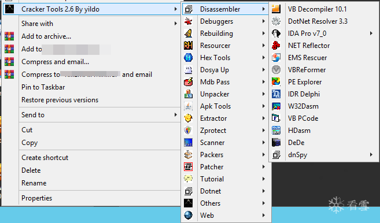380x223 pixels.
Task: Click the WinRAR icon beside Add to archive
Action: pyautogui.click(x=9, y=36)
